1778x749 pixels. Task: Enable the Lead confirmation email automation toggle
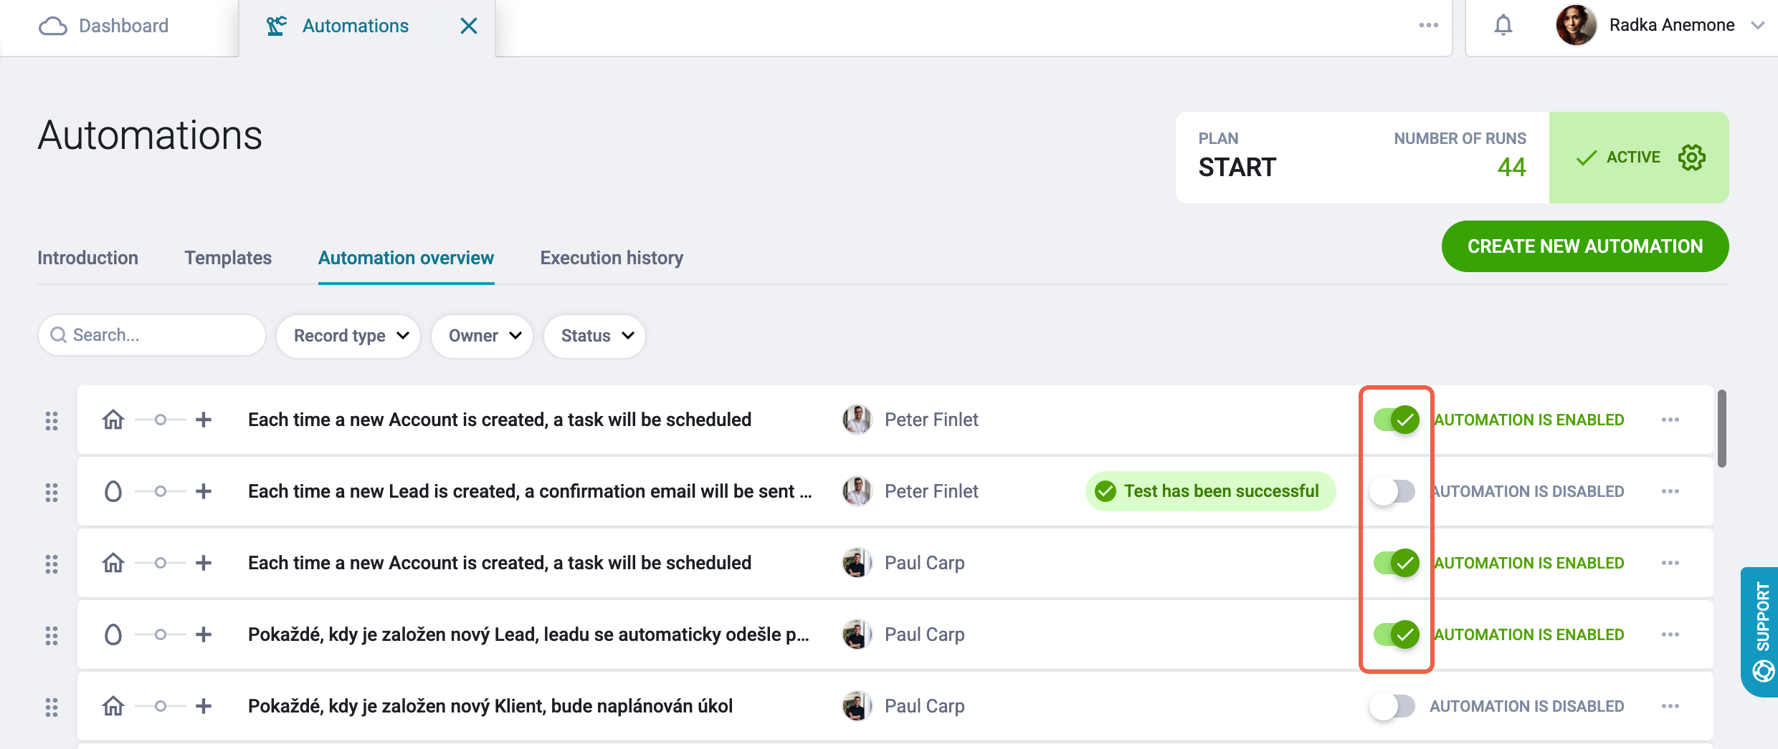1392,491
